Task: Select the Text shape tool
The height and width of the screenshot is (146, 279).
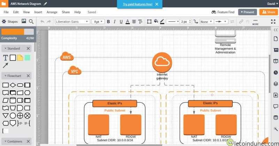Action: click(6, 58)
